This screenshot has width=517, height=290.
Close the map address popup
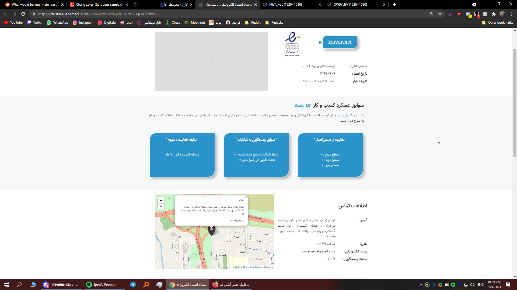click(246, 197)
